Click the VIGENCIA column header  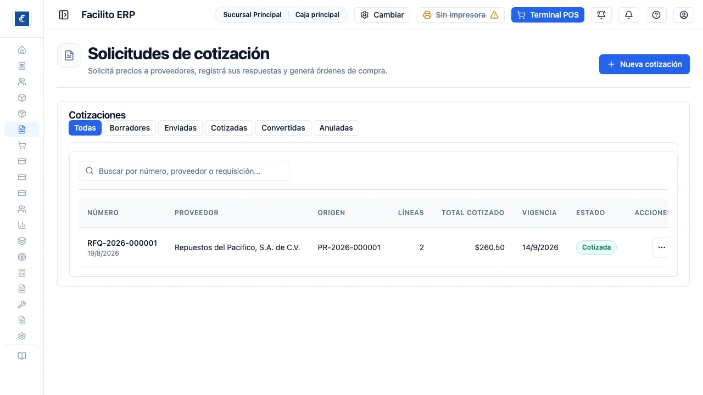pos(539,213)
